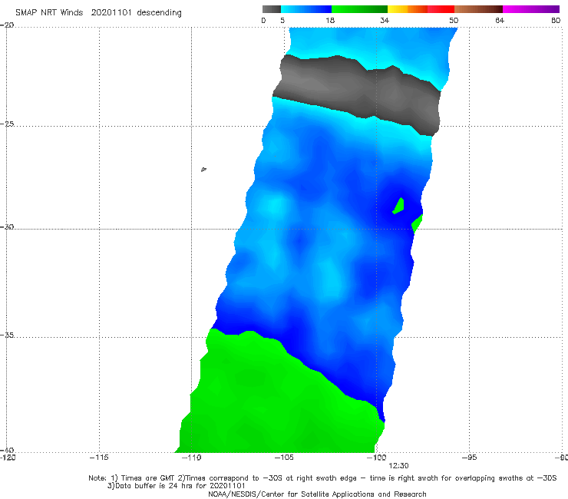This screenshot has height=499, width=568.
Task: Click the NOAA/NESDIS credit line
Action: pyautogui.click(x=317, y=494)
